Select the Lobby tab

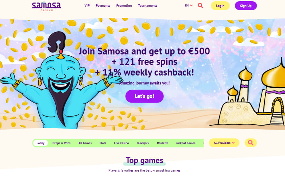41,143
